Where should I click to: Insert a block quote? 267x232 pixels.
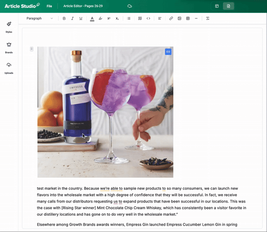(140, 19)
